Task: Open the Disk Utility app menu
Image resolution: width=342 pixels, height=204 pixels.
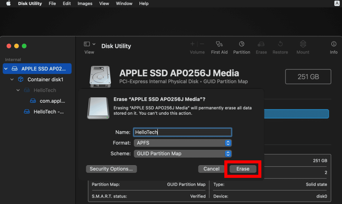Action: pos(30,4)
